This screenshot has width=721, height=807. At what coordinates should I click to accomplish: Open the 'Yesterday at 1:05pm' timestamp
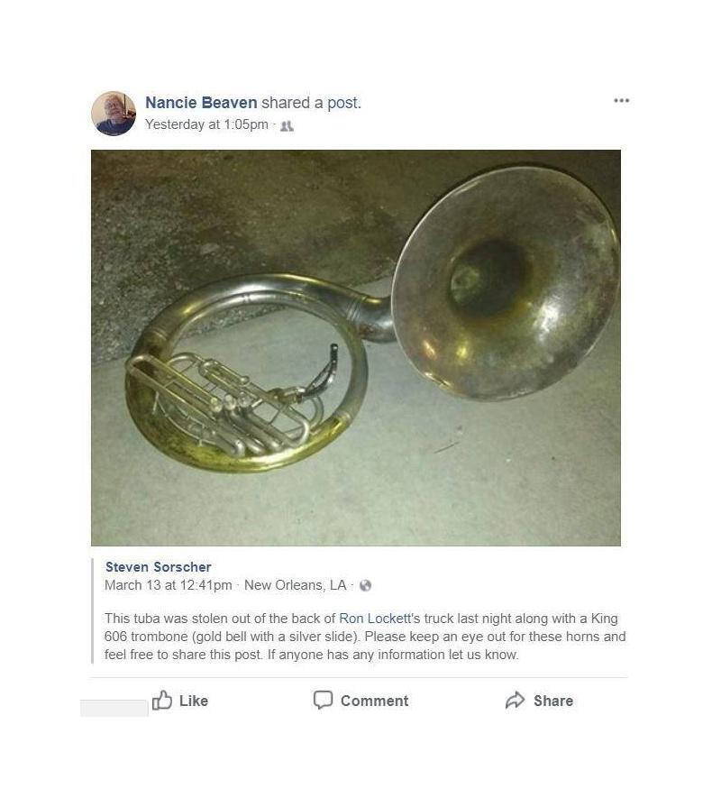[x=206, y=124]
